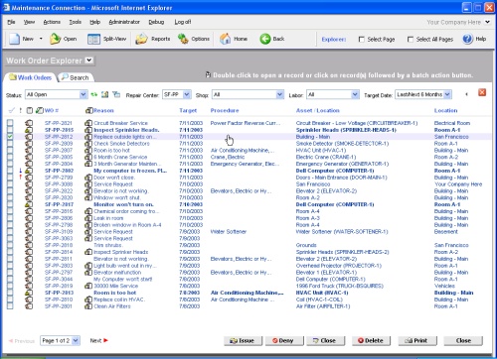Check the box for SF-PP-2821 row
Image resolution: width=497 pixels, height=359 pixels.
10,123
